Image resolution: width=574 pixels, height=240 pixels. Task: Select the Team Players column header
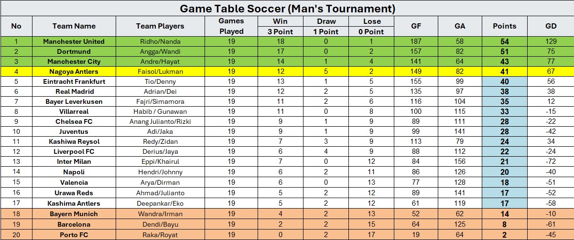click(x=160, y=26)
